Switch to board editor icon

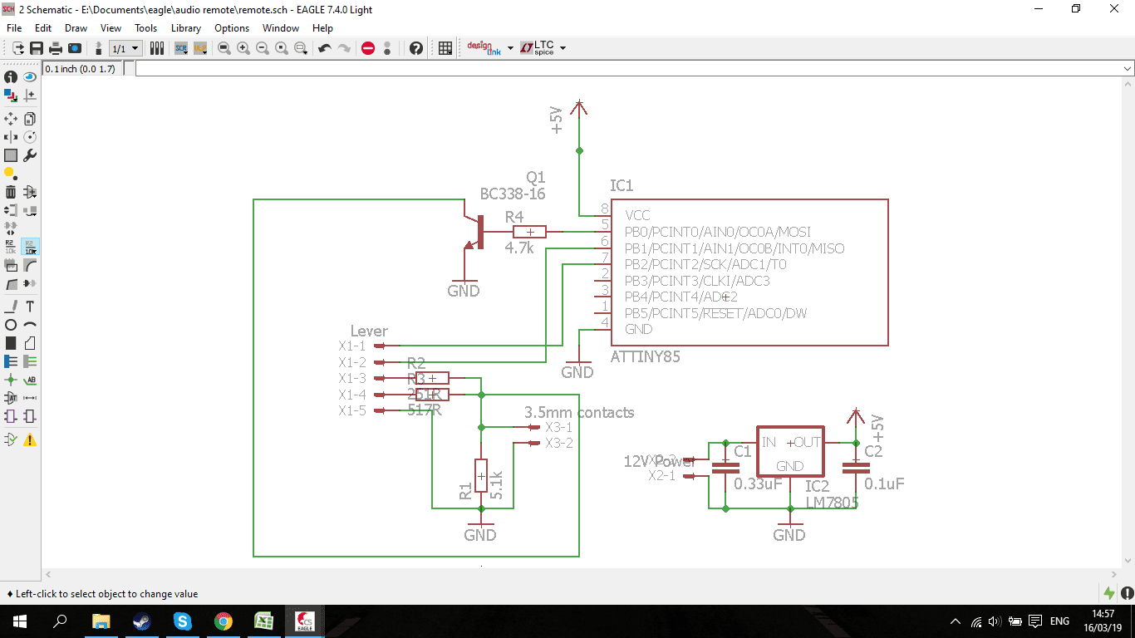point(99,48)
